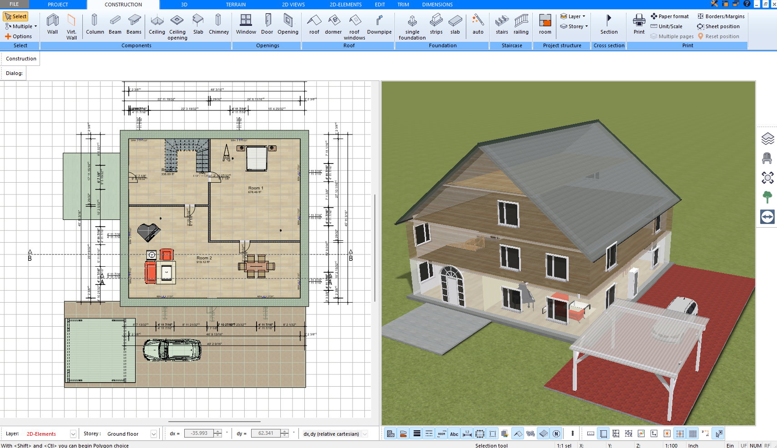Toggle room label visibility in bottom toolbar

pos(441,433)
